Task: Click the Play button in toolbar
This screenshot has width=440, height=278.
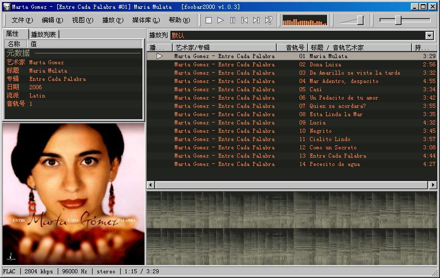Action: [x=221, y=20]
